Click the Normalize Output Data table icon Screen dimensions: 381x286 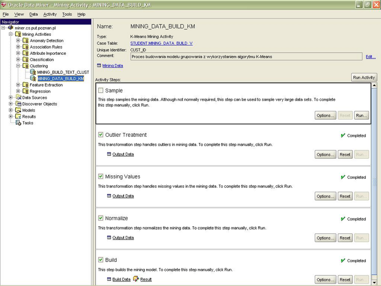click(109, 237)
